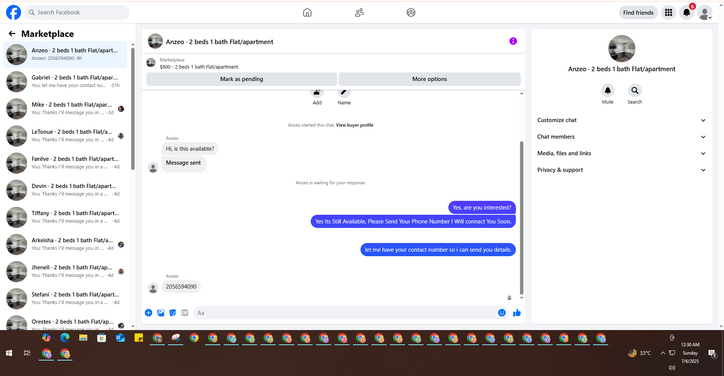Screen dimensions: 724x376
Task: Expand Chat members section
Action: coord(621,137)
